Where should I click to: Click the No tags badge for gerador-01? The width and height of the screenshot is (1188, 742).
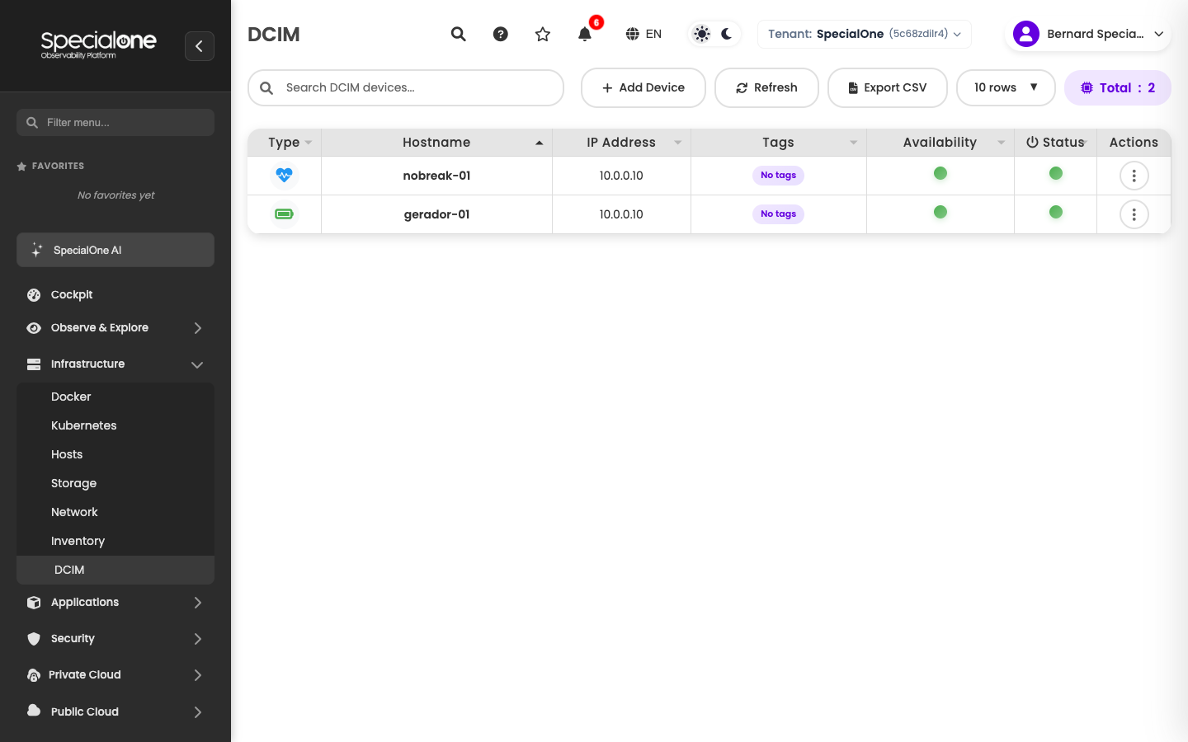click(x=778, y=214)
